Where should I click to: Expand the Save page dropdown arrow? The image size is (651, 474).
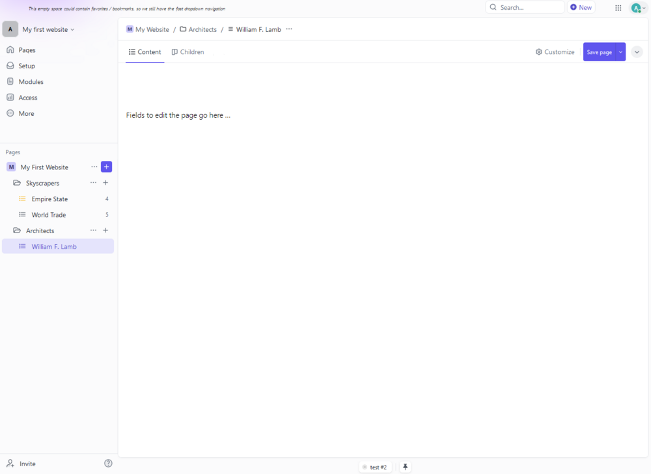[620, 52]
